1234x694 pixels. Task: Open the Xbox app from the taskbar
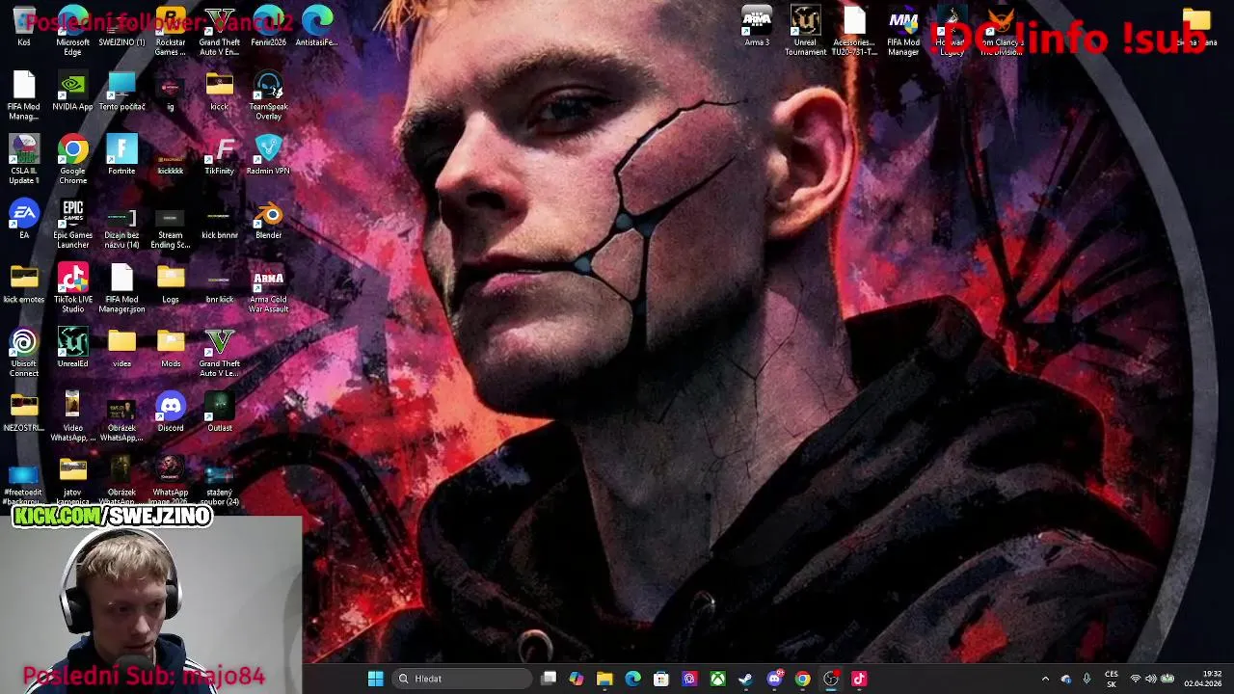tap(717, 679)
